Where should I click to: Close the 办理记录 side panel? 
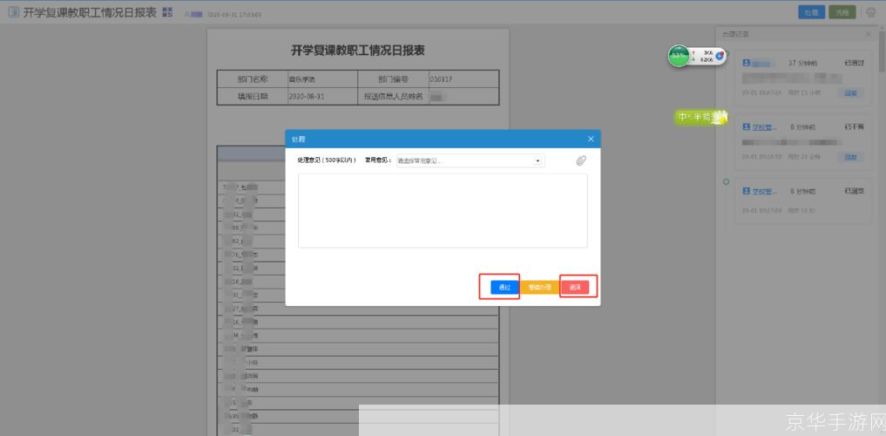[x=869, y=35]
